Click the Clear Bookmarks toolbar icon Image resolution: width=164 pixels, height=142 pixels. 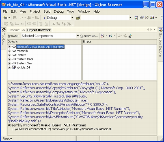(x=69, y=24)
